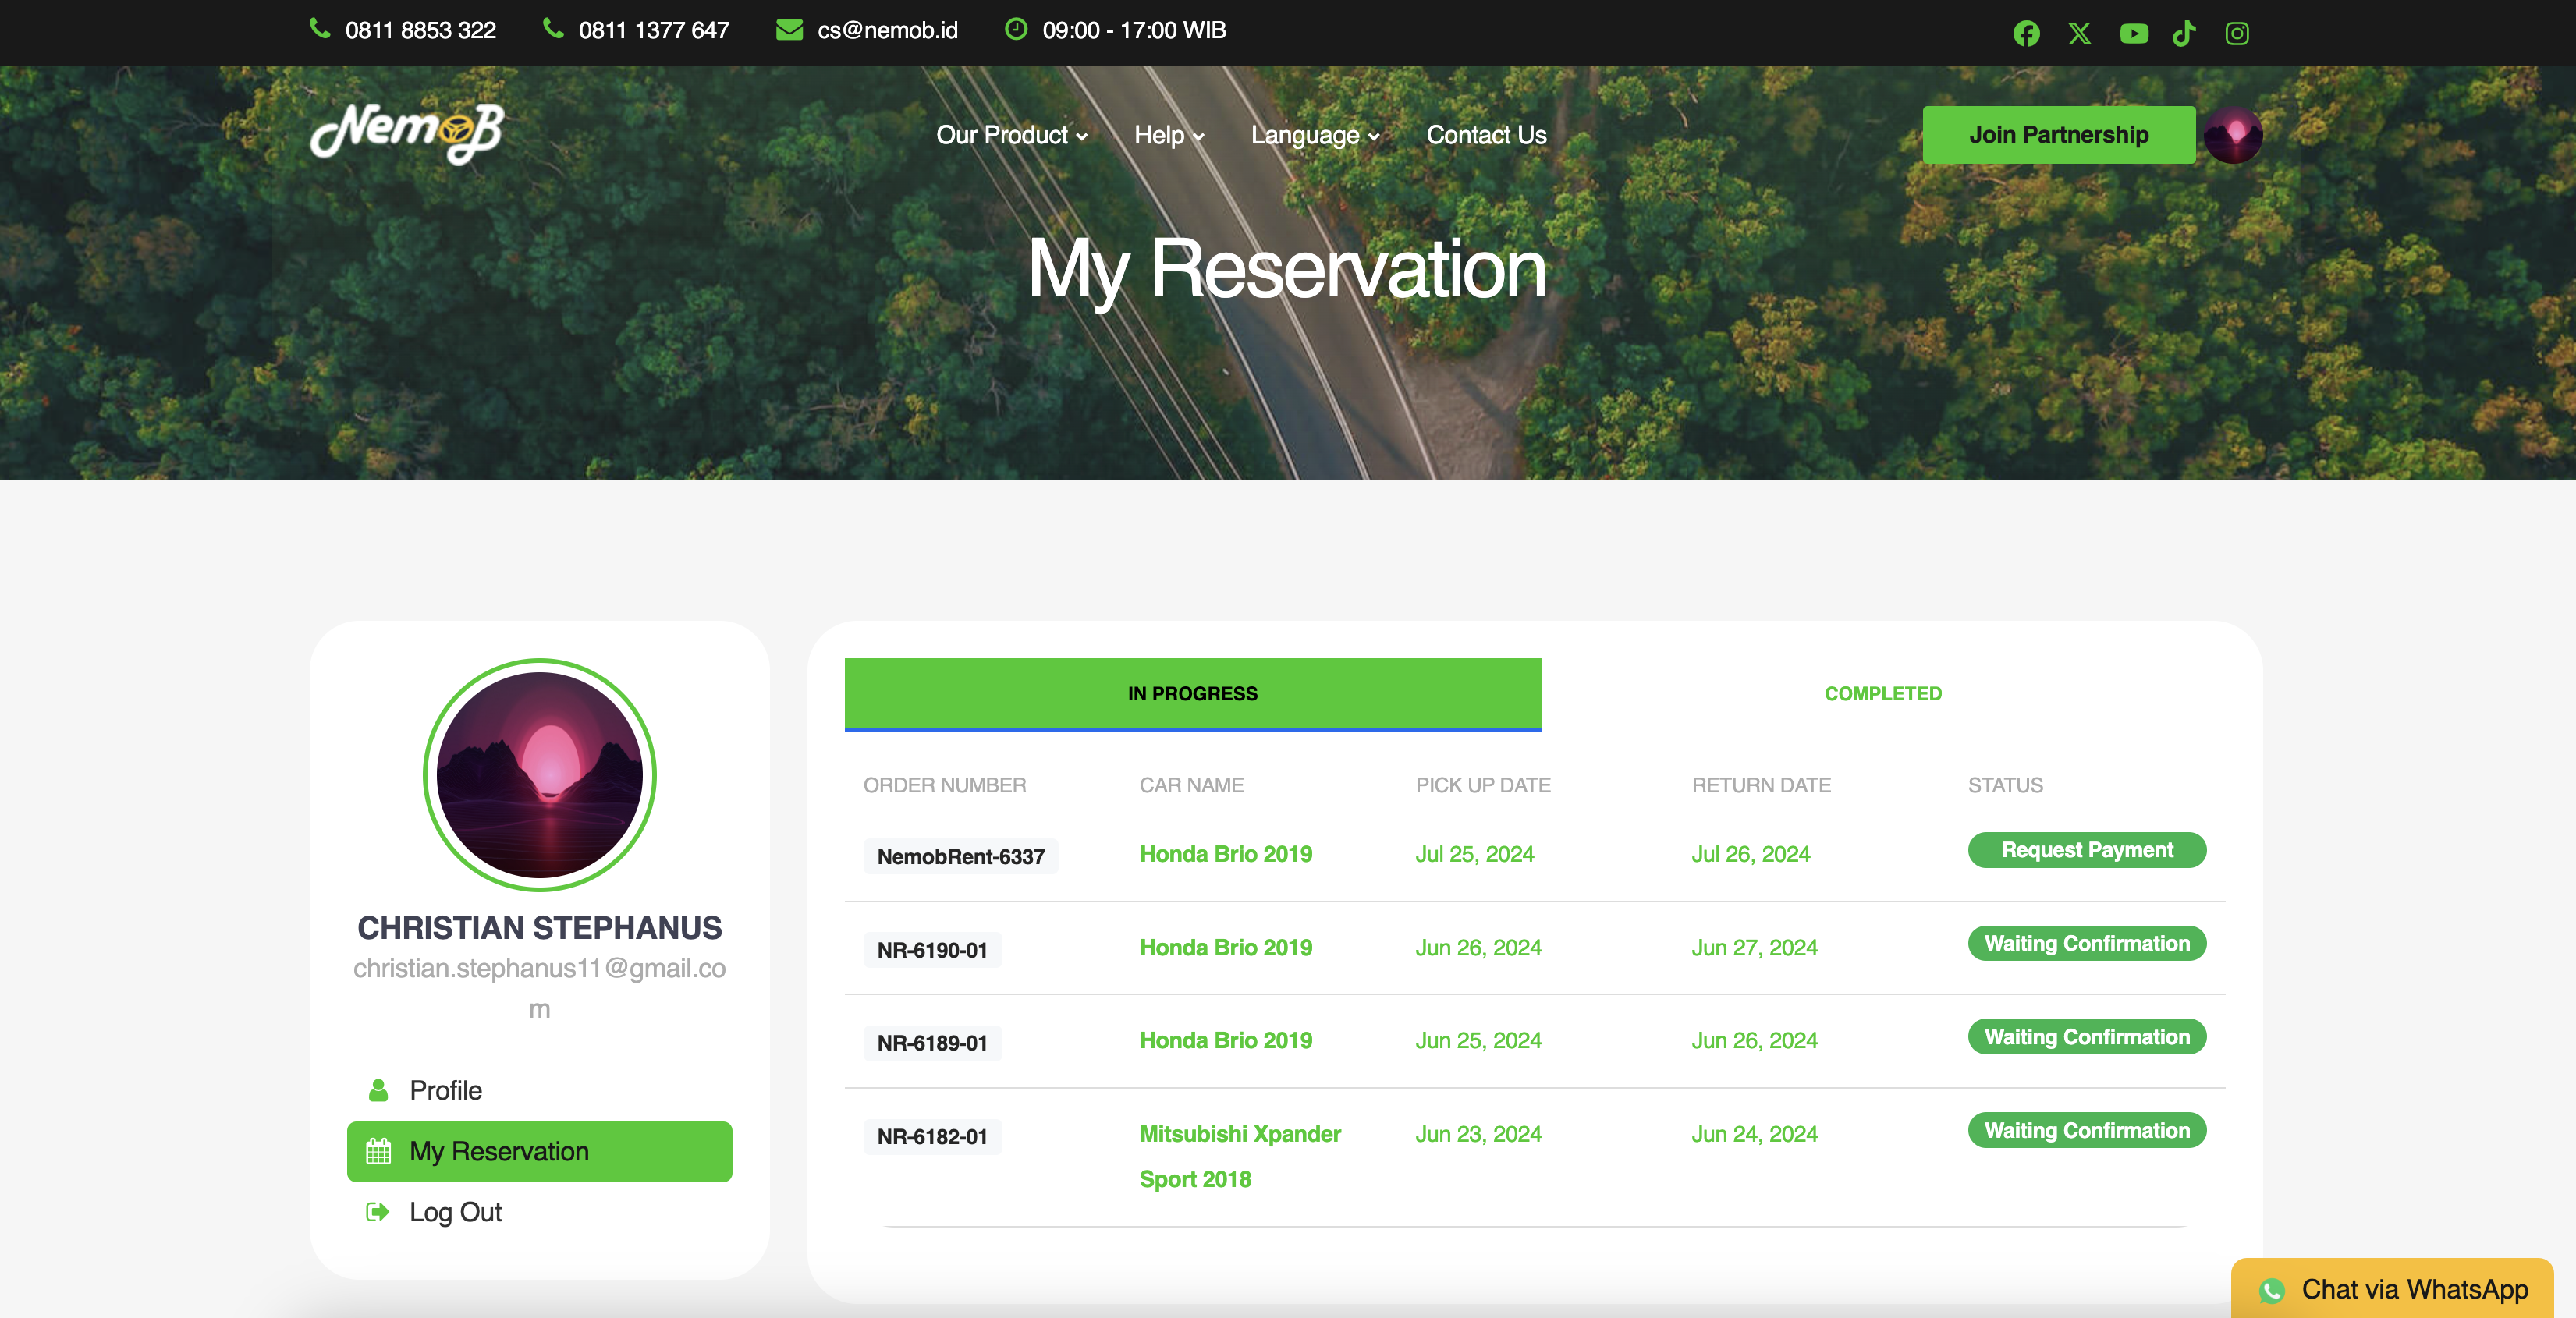Click the user avatar in header
Screen dimensions: 2576x1318
tap(2233, 135)
